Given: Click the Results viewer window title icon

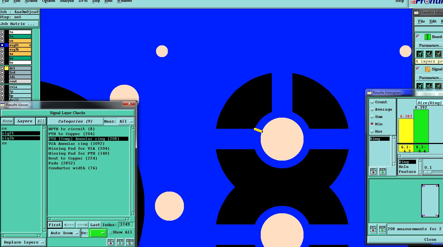Looking at the screenshot, I should pos(2,105).
